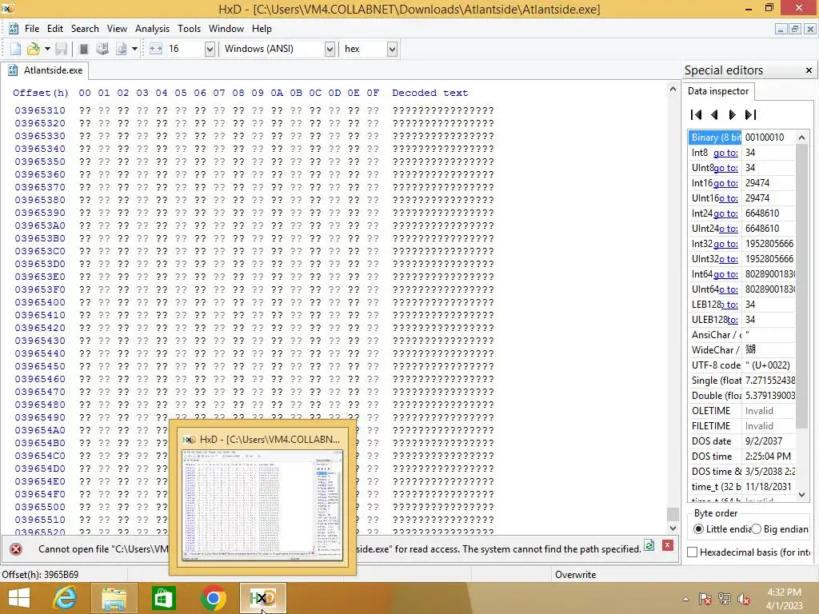819x614 pixels.
Task: Go to next byte in Data inspector
Action: [733, 114]
